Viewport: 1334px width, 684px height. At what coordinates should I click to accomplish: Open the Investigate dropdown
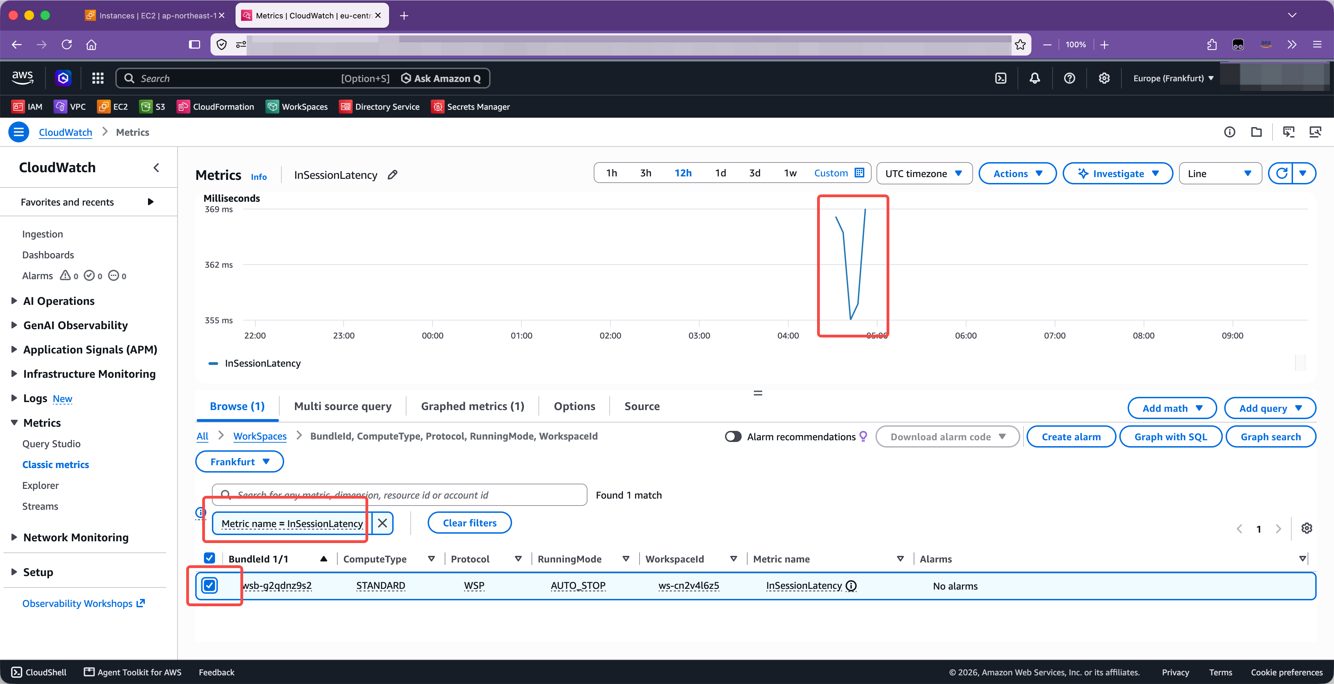[x=1118, y=173]
